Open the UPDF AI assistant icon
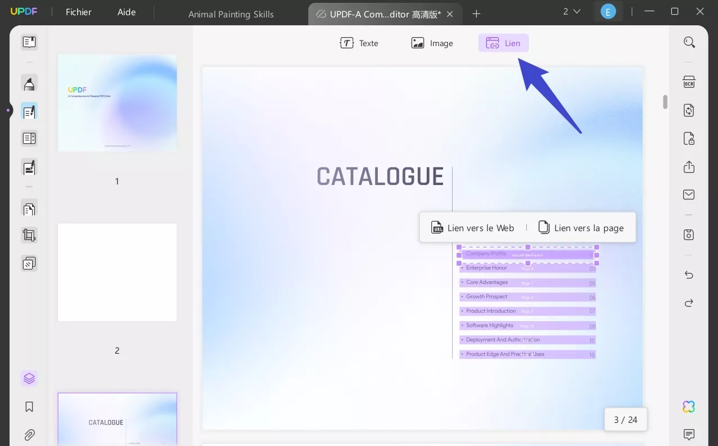Viewport: 718px width, 446px height. tap(689, 406)
